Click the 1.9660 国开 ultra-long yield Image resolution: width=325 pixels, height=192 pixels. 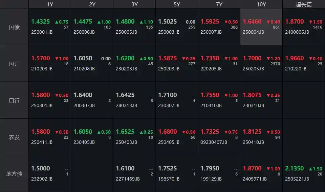click(x=295, y=58)
